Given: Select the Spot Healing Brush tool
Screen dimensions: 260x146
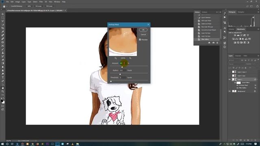Looking at the screenshot, I should 3,35.
